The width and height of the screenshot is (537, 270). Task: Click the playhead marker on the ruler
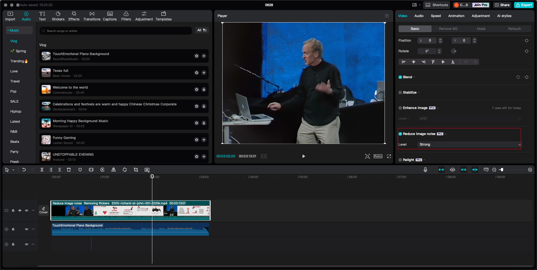[x=152, y=177]
